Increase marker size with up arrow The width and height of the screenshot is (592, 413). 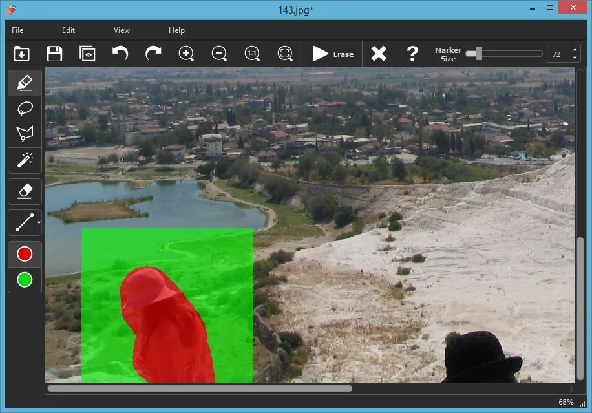tap(575, 50)
